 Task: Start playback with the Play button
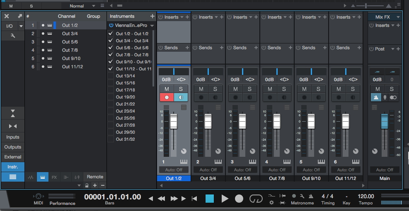tap(225, 199)
